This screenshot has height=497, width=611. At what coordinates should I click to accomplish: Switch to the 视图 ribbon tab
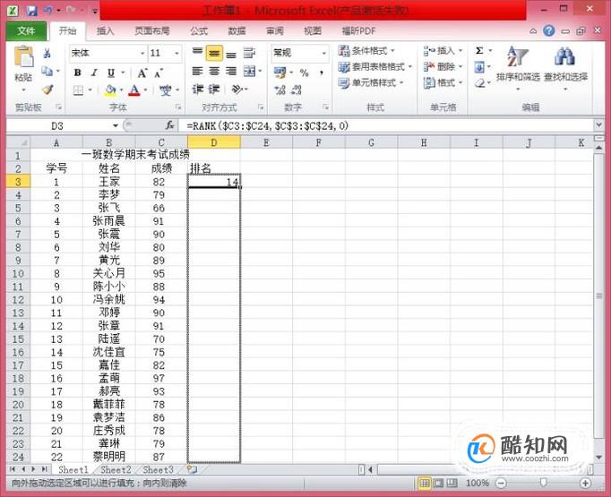(313, 31)
